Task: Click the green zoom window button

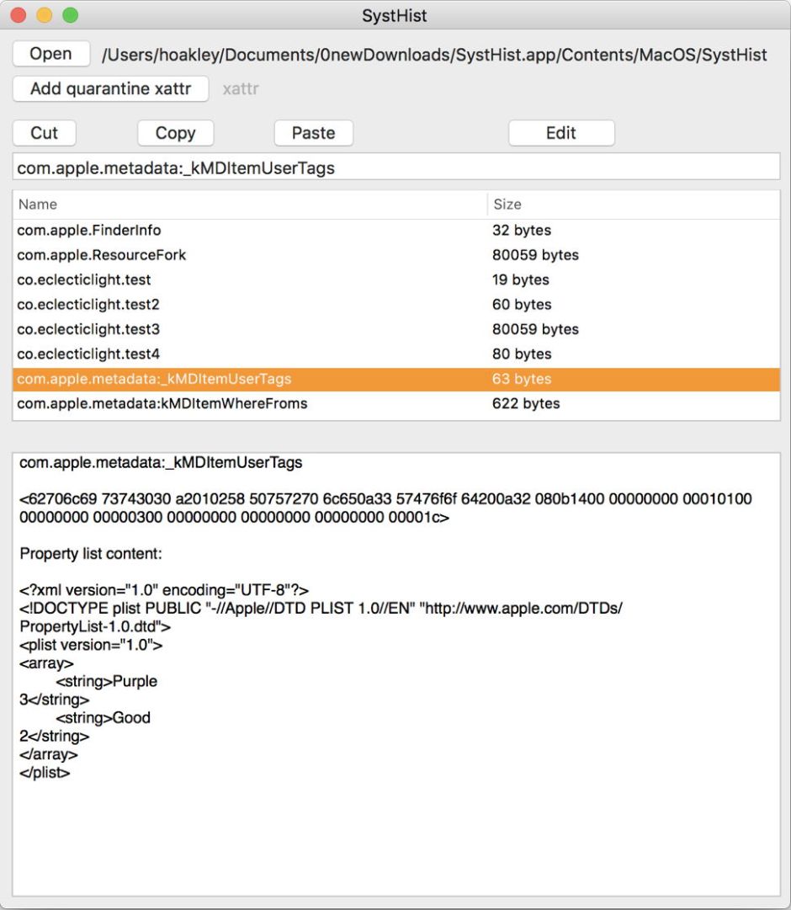Action: point(71,15)
